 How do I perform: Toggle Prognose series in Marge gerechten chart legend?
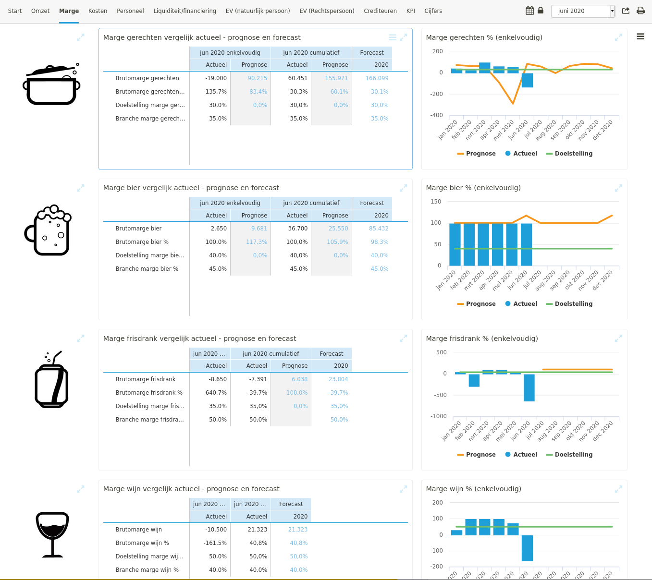476,154
